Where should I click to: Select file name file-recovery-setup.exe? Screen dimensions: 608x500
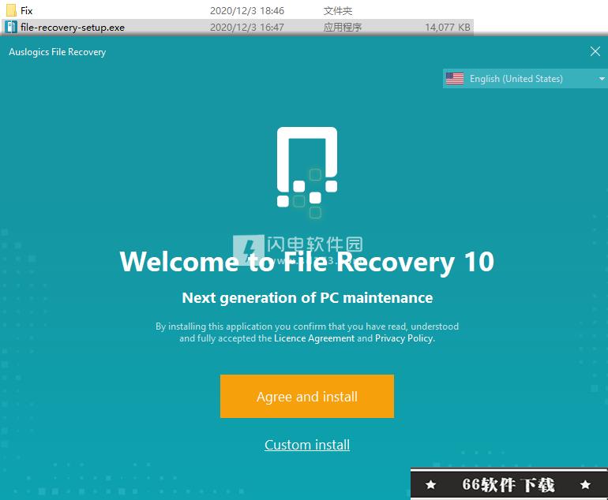pyautogui.click(x=73, y=28)
